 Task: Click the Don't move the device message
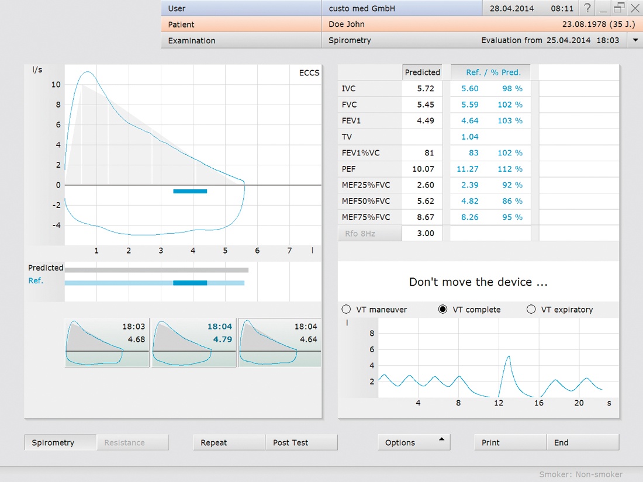point(478,282)
